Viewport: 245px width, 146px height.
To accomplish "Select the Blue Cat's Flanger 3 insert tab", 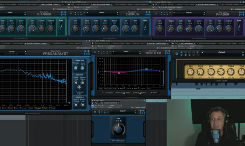I will (50, 4).
